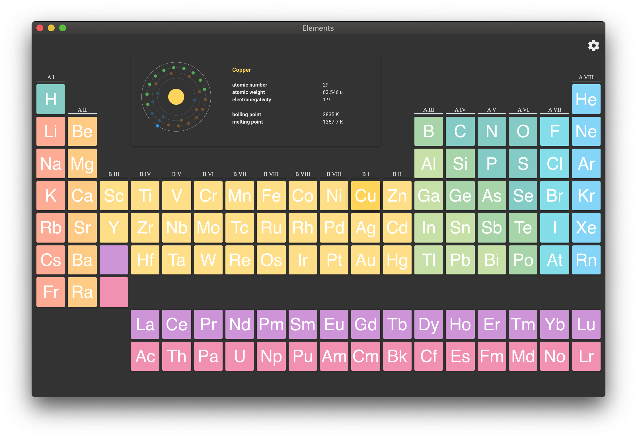
Task: Select the Sodium (Na) tile
Action: (x=51, y=163)
